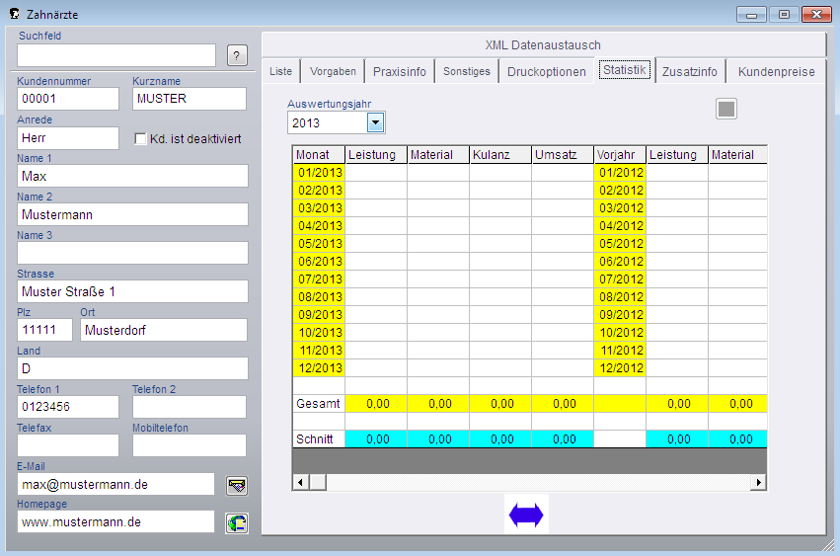Click the Gesamt row label

click(319, 403)
